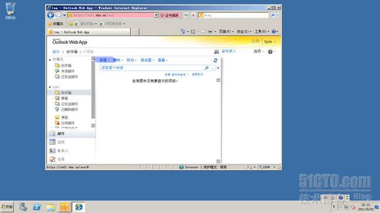The height and width of the screenshot is (213, 380).
Task: Open Windows Explorer folder taskbar icon
Action: 51,207
